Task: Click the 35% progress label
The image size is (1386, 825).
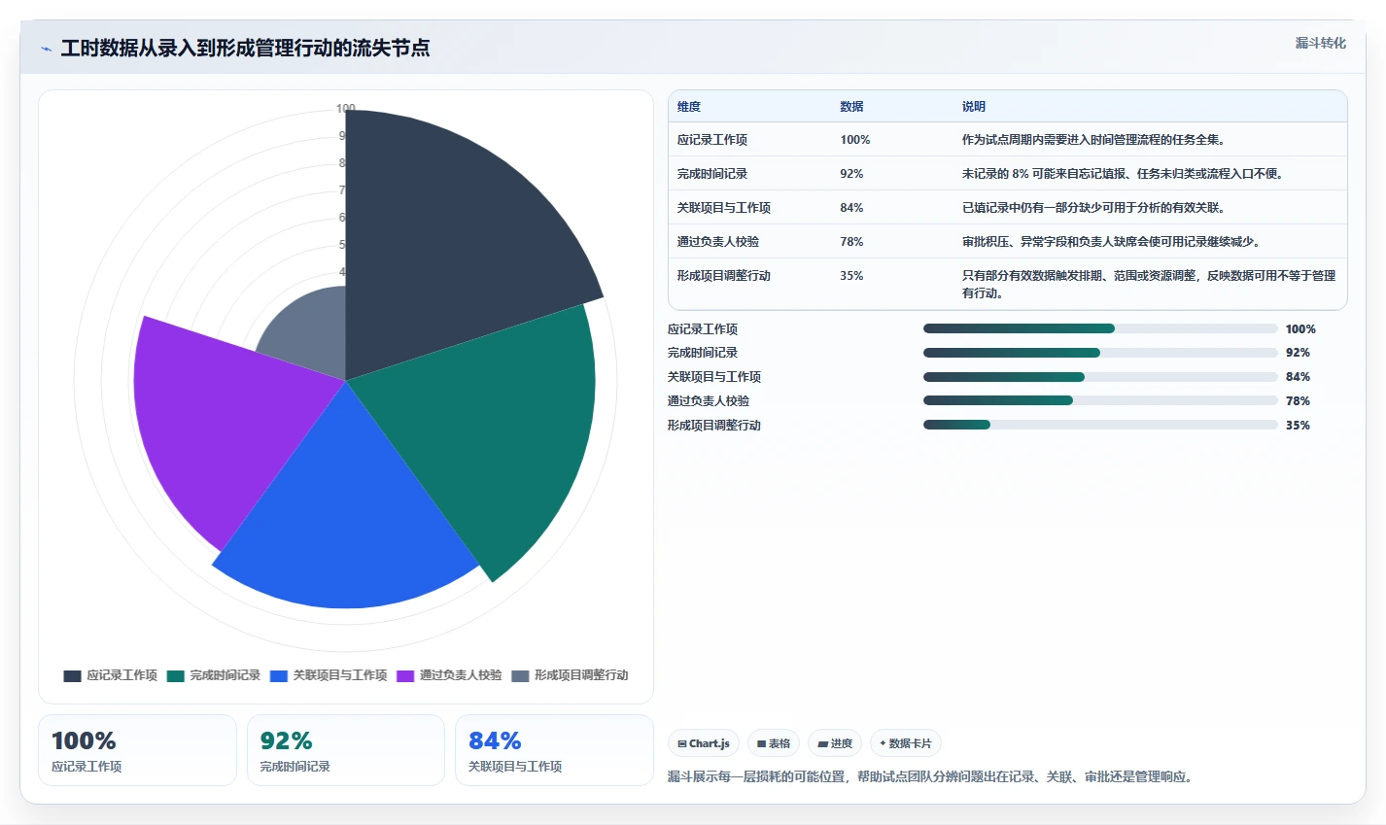Action: pos(1298,426)
